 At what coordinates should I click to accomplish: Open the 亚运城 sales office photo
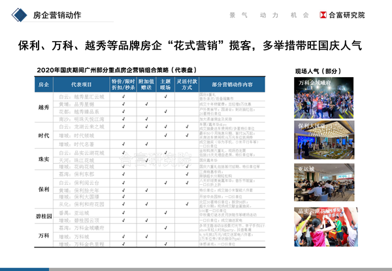[x=324, y=182]
